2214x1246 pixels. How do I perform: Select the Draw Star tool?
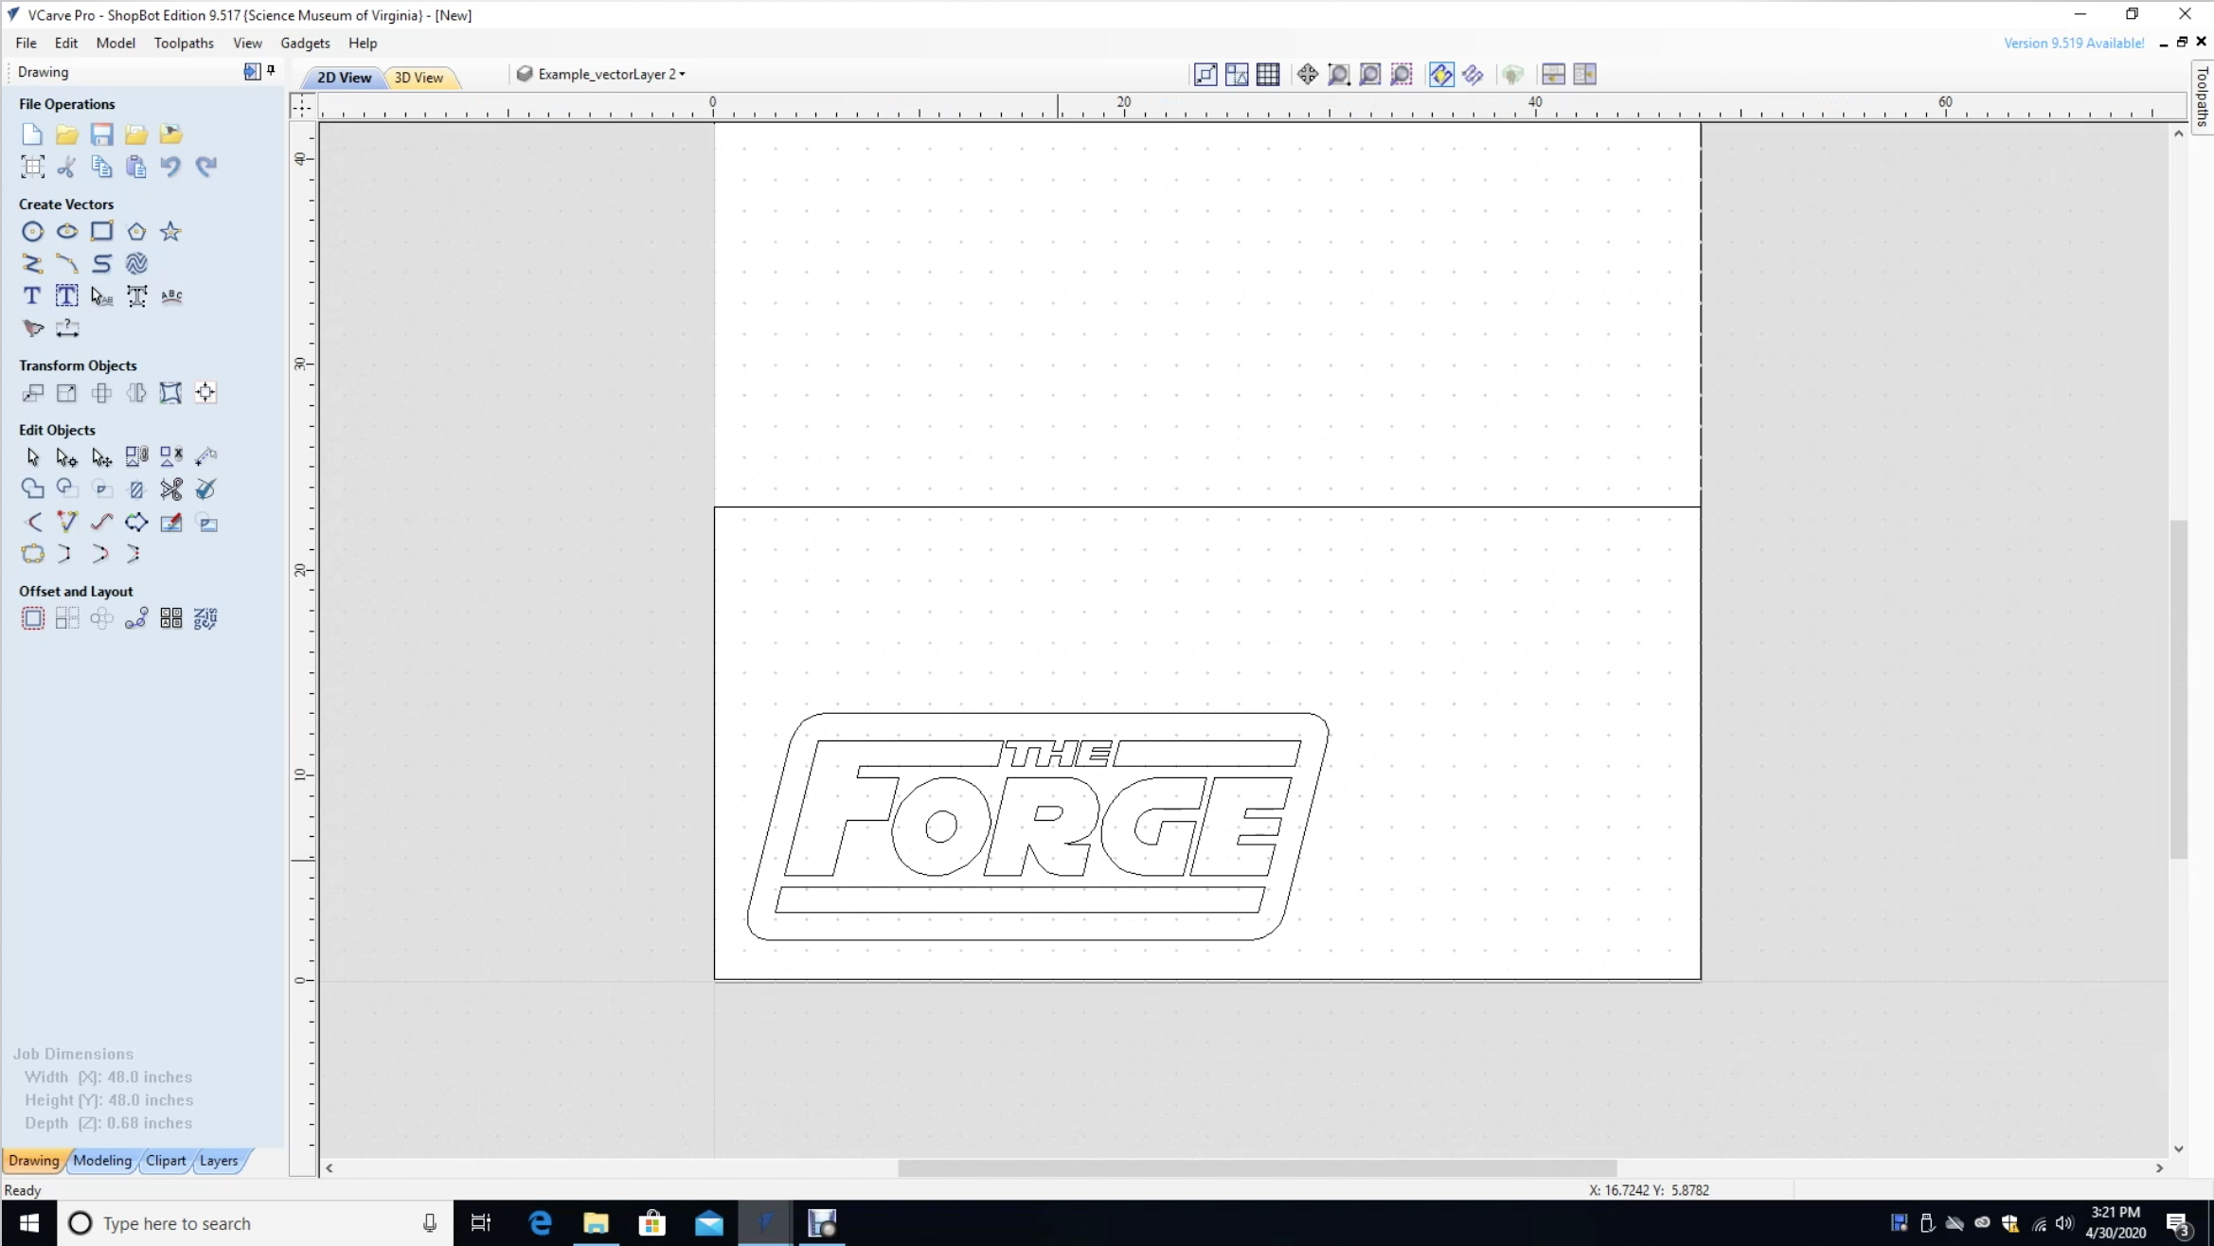click(169, 230)
